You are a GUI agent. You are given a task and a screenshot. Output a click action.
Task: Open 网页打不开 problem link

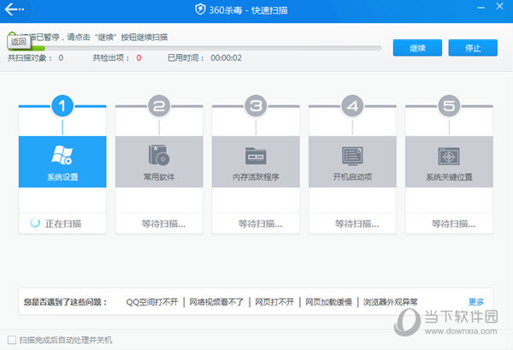274,301
